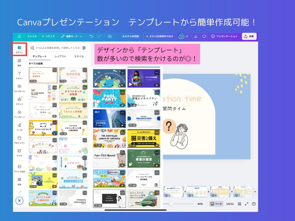Adjust the zoom slider at the bottom
The image size is (295, 221).
(171, 203)
